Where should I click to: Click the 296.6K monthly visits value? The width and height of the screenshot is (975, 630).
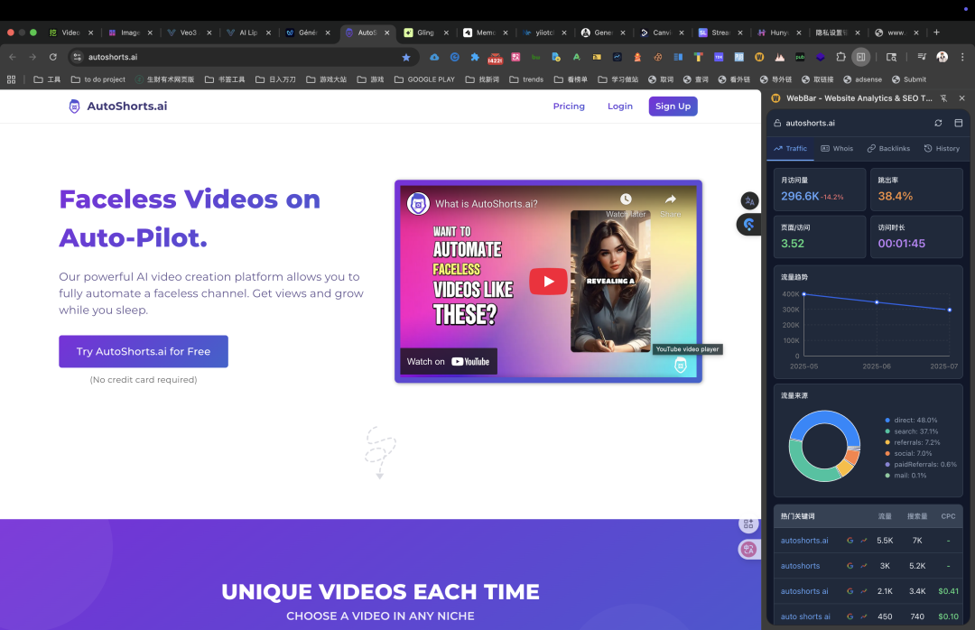800,197
